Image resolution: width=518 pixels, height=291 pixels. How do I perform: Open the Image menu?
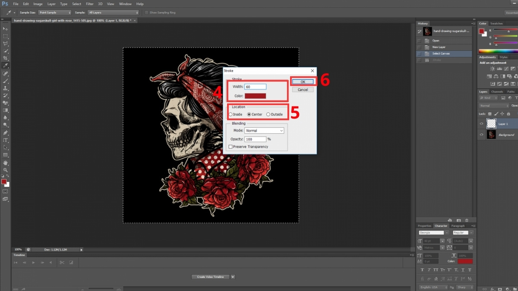[38, 4]
